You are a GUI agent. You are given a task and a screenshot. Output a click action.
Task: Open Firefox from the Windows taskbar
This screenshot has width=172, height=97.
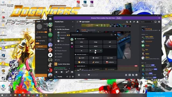pyautogui.click(x=24, y=95)
